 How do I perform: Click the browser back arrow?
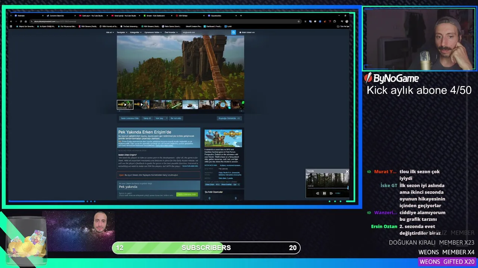[x=11, y=21]
